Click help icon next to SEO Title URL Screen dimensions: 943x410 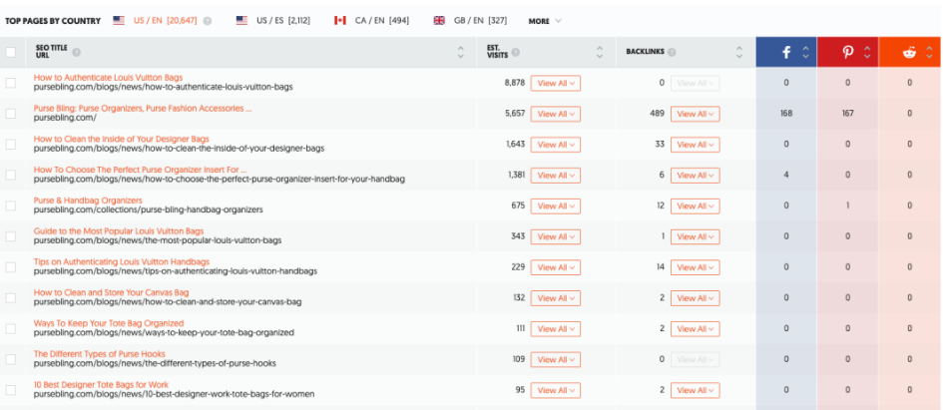77,52
